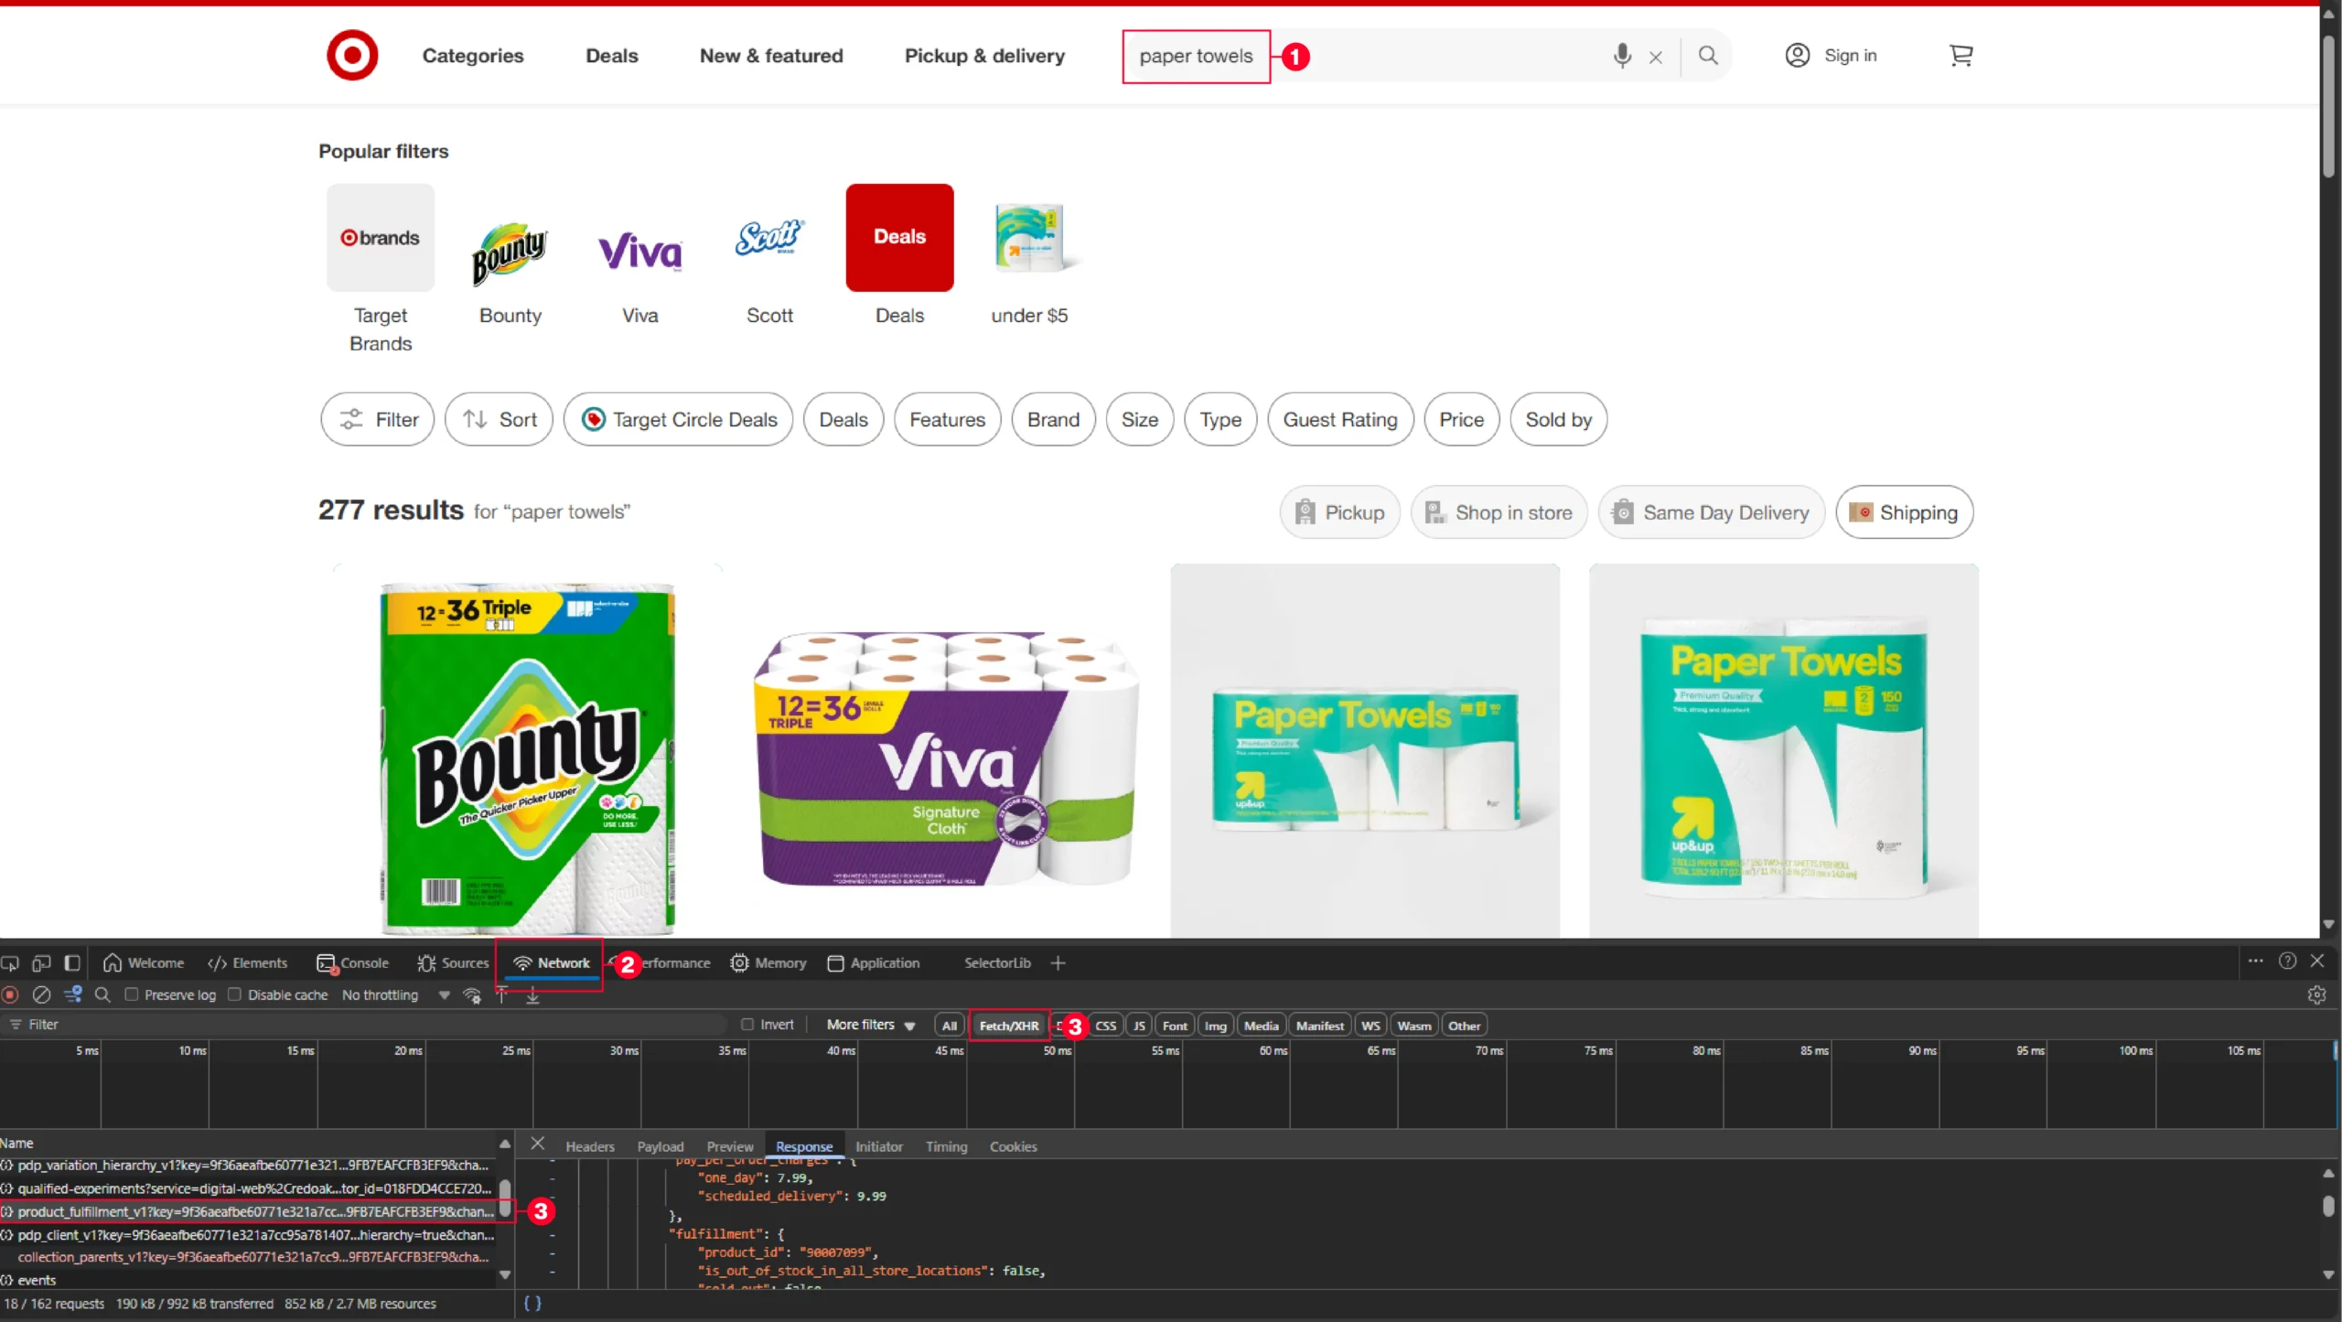Select the All request type filter
The height and width of the screenshot is (1322, 2342).
[x=950, y=1026]
